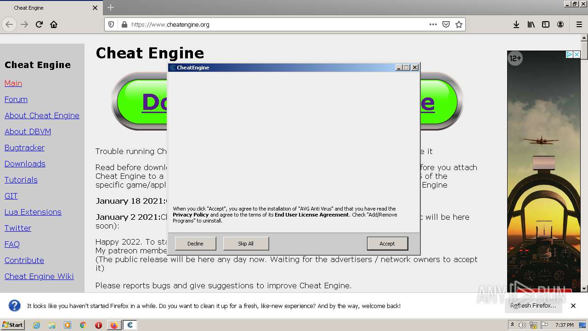588x331 pixels.
Task: Open the media player taskbar icon
Action: pyautogui.click(x=68, y=325)
